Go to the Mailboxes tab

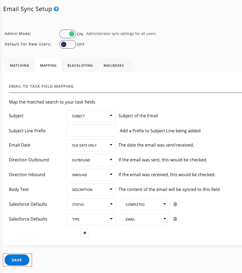[x=114, y=65]
